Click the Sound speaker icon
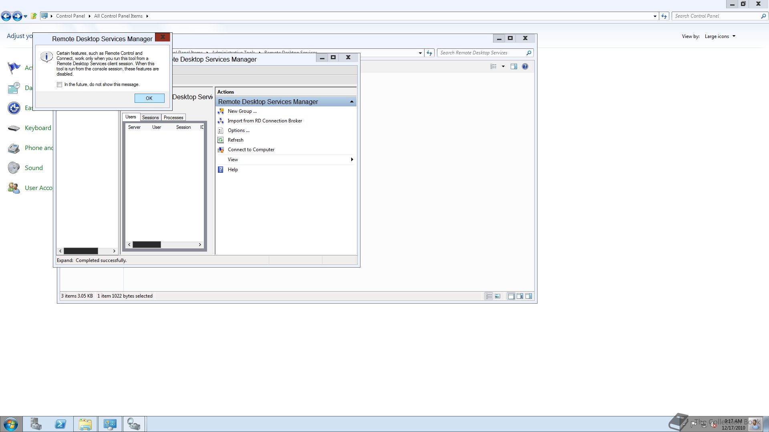Screen dimensions: 769x432 tap(14, 168)
